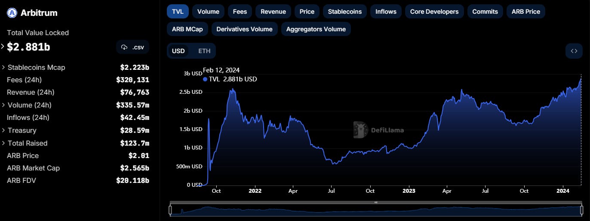Click the left handle of the range slider

pyautogui.click(x=170, y=210)
